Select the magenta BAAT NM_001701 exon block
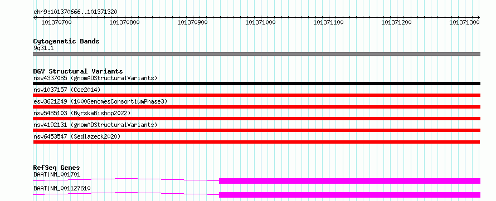This screenshot has width=496, height=201. 349,181
